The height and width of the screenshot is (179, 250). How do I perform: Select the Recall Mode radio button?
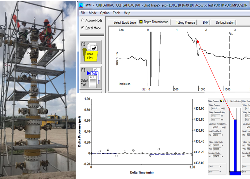(x=83, y=28)
